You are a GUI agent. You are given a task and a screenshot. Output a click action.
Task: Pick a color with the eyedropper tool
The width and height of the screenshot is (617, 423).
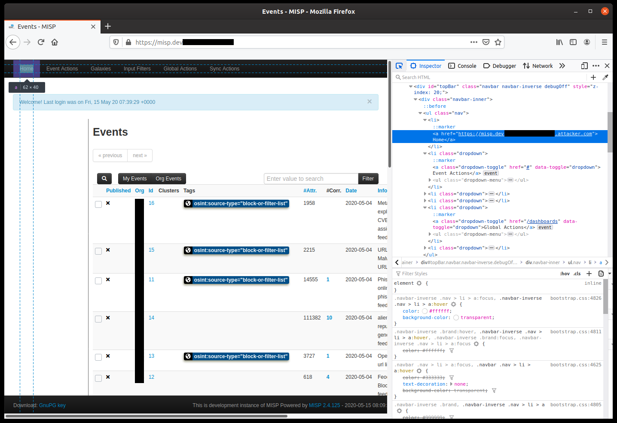coord(605,77)
